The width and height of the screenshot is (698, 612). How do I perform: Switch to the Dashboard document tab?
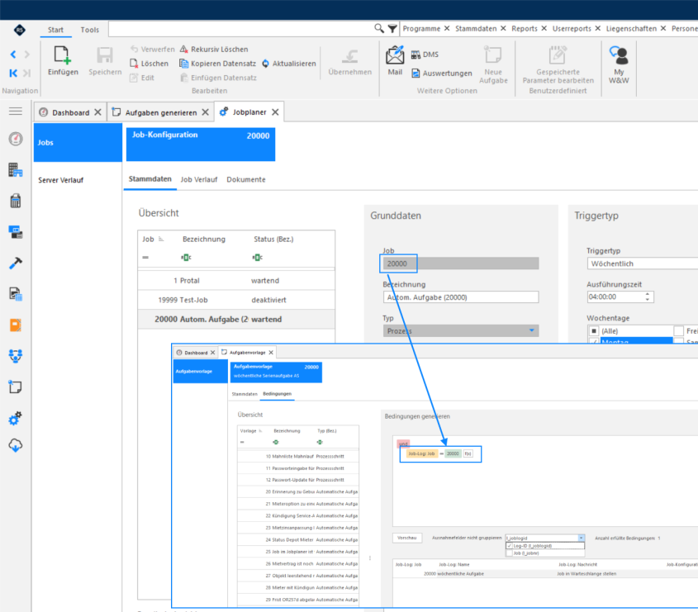click(70, 112)
